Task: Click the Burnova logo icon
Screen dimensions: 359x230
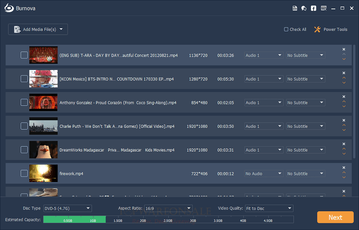Action: click(x=9, y=8)
